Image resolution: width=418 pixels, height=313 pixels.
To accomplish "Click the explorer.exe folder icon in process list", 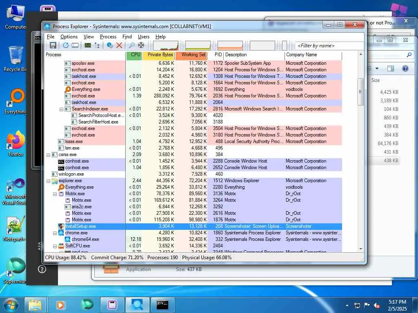I will point(54,181).
